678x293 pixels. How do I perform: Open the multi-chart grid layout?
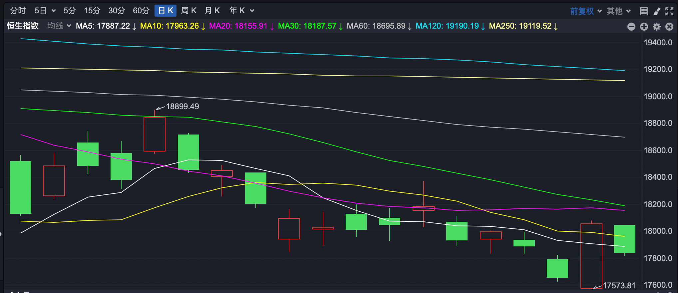tap(644, 11)
